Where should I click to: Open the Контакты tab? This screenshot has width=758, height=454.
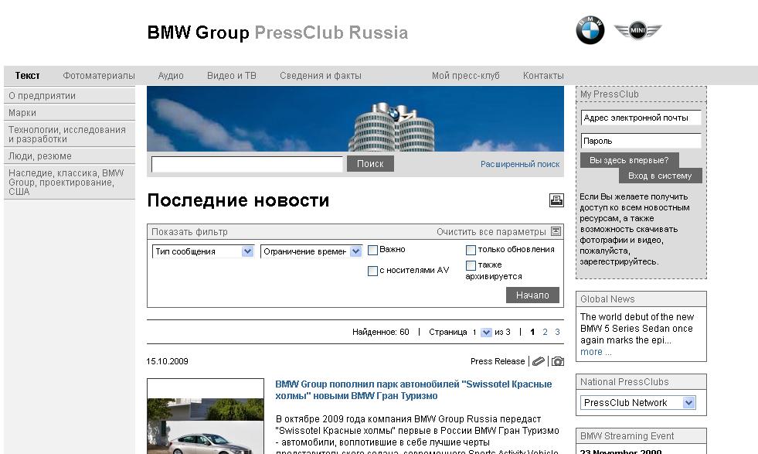pos(543,76)
